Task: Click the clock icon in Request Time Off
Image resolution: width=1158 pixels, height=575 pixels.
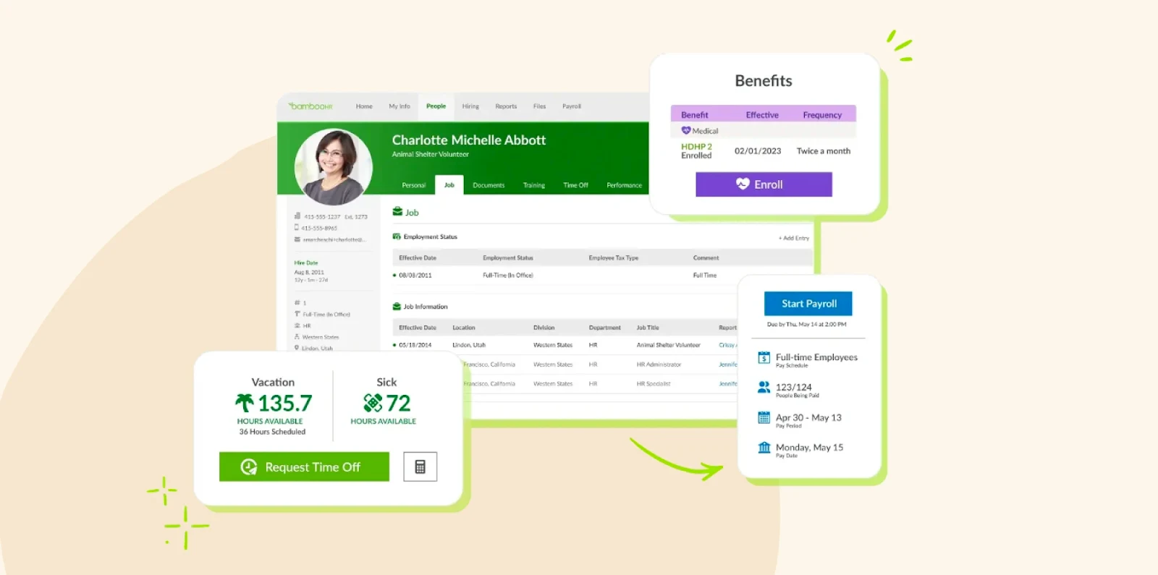Action: coord(249,467)
